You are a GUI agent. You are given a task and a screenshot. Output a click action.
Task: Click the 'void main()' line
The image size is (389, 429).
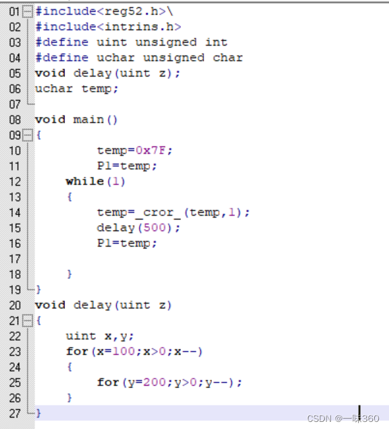pos(77,120)
